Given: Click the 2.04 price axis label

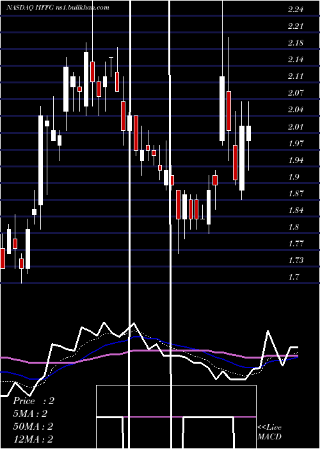Looking at the screenshot, I should [296, 110].
